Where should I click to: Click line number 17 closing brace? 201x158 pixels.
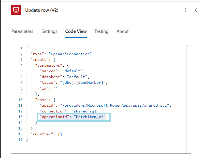click(20, 140)
